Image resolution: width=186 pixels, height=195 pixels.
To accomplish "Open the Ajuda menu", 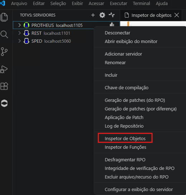I will 162,4.
